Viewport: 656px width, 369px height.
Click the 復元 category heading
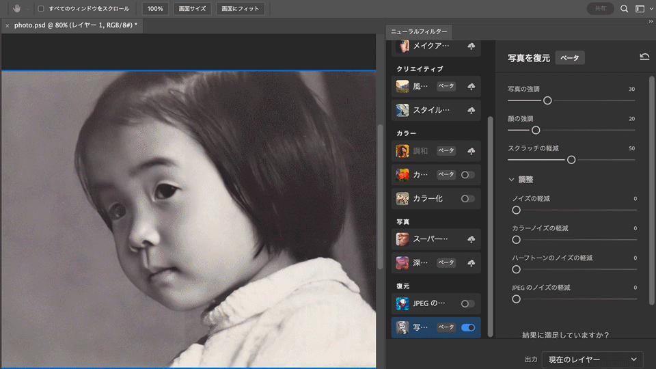click(403, 286)
